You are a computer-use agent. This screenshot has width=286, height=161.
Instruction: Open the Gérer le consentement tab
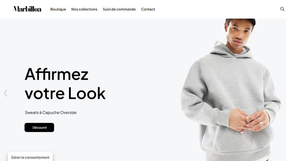[30, 157]
